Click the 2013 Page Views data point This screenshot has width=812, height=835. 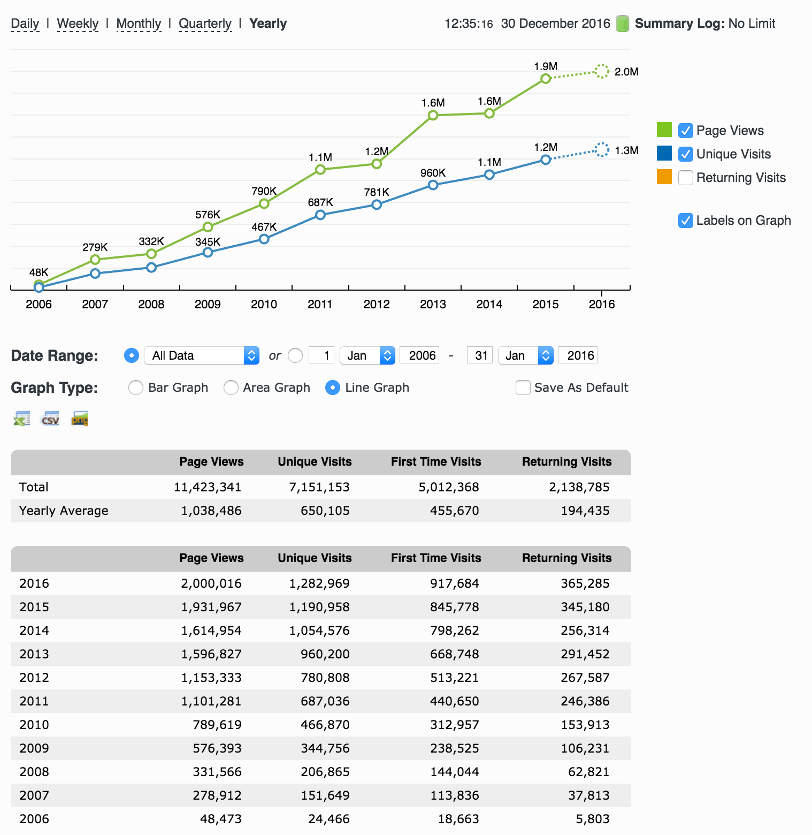click(x=433, y=115)
